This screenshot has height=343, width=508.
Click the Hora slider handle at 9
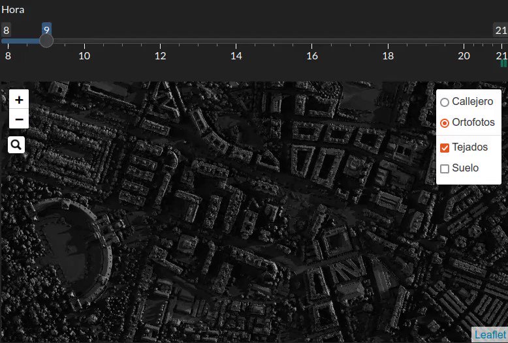46,41
